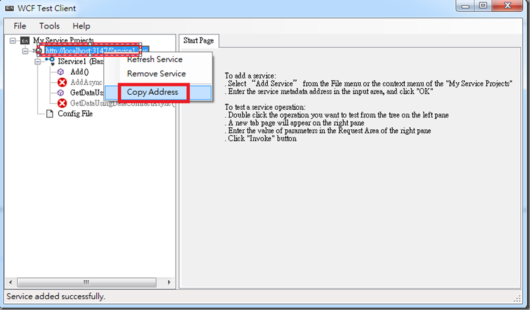530x310 pixels.
Task: Click the tree pane scroll left arrow
Action: point(11,282)
